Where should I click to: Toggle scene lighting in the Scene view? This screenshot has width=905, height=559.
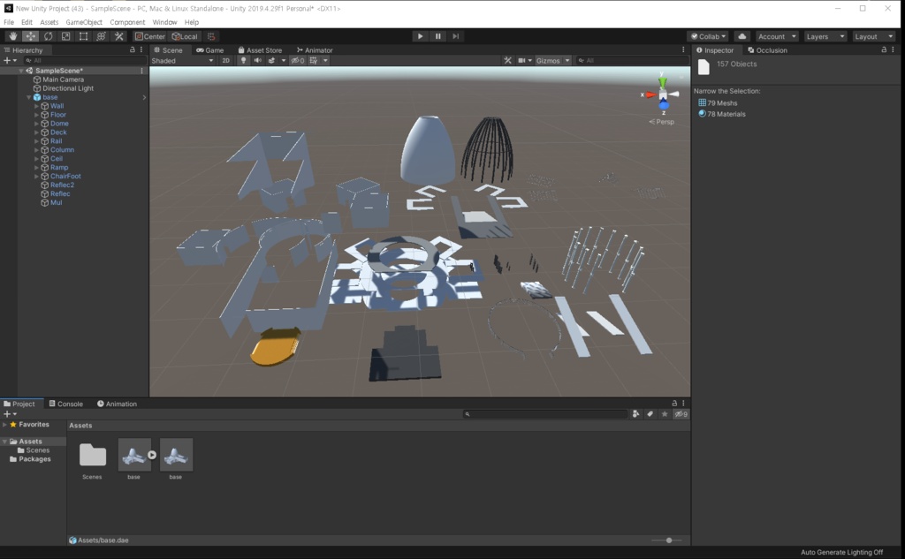click(x=245, y=60)
